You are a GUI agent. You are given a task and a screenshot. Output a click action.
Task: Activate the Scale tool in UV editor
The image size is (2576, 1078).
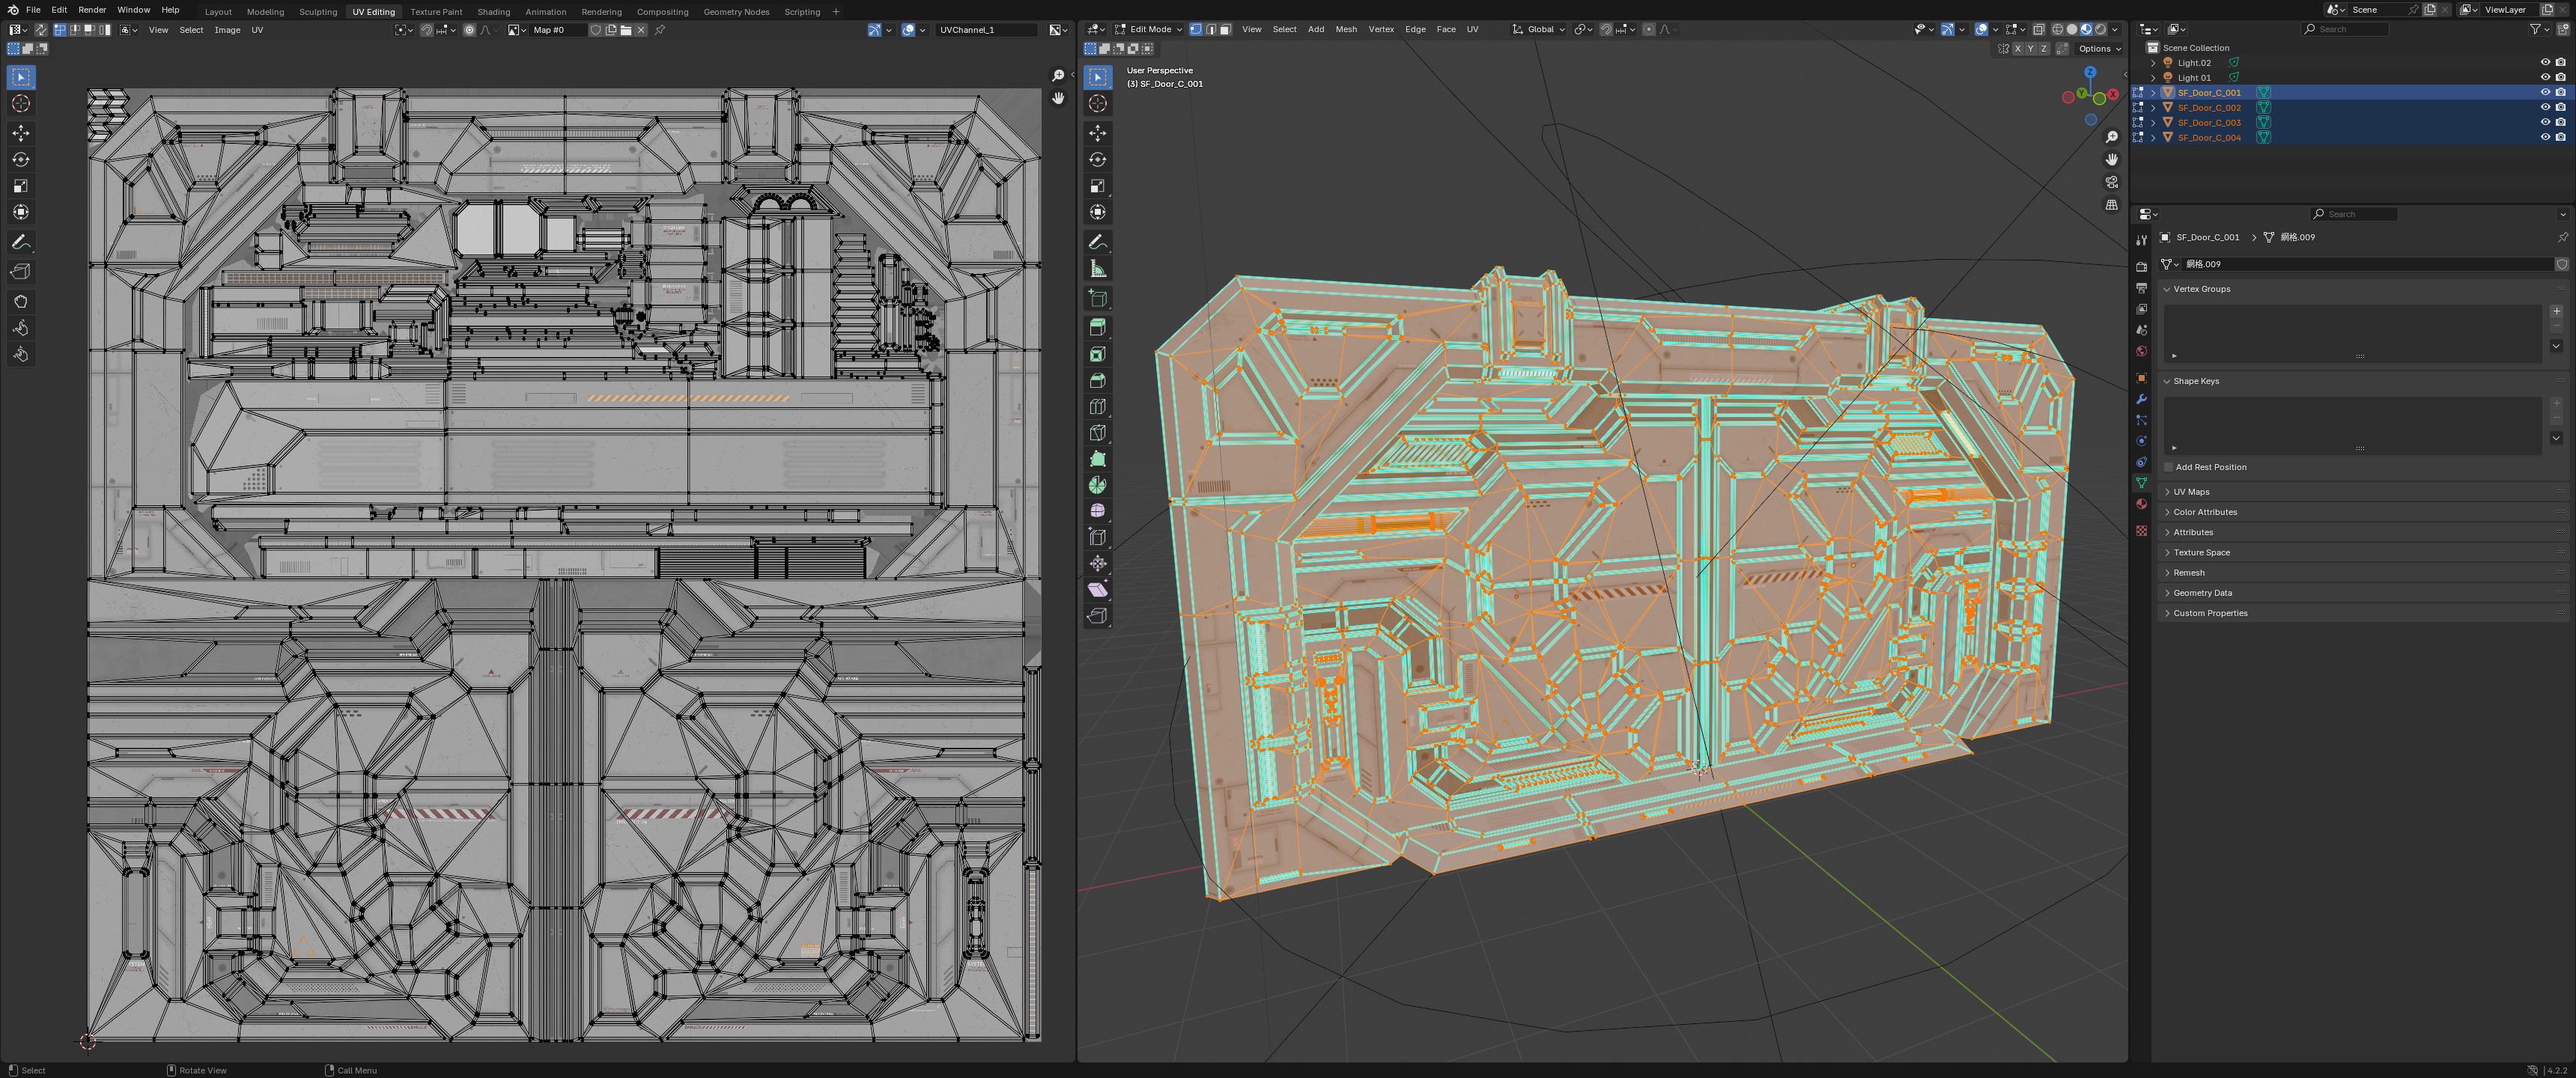click(21, 186)
